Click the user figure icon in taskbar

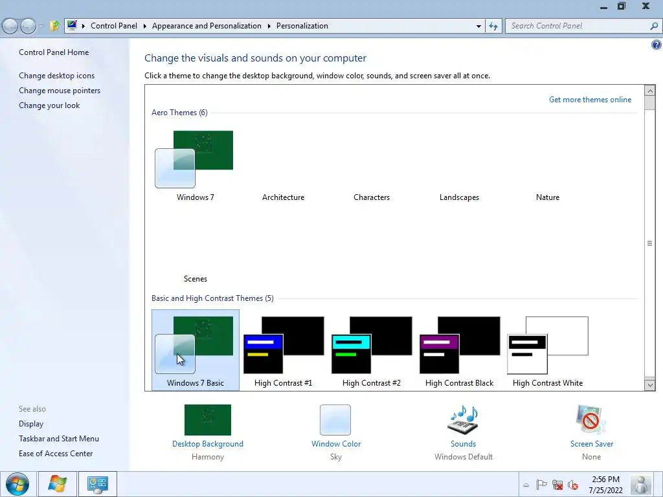click(642, 484)
